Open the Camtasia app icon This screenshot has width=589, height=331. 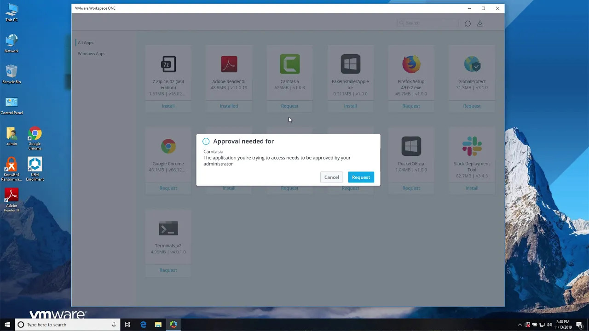click(x=289, y=64)
